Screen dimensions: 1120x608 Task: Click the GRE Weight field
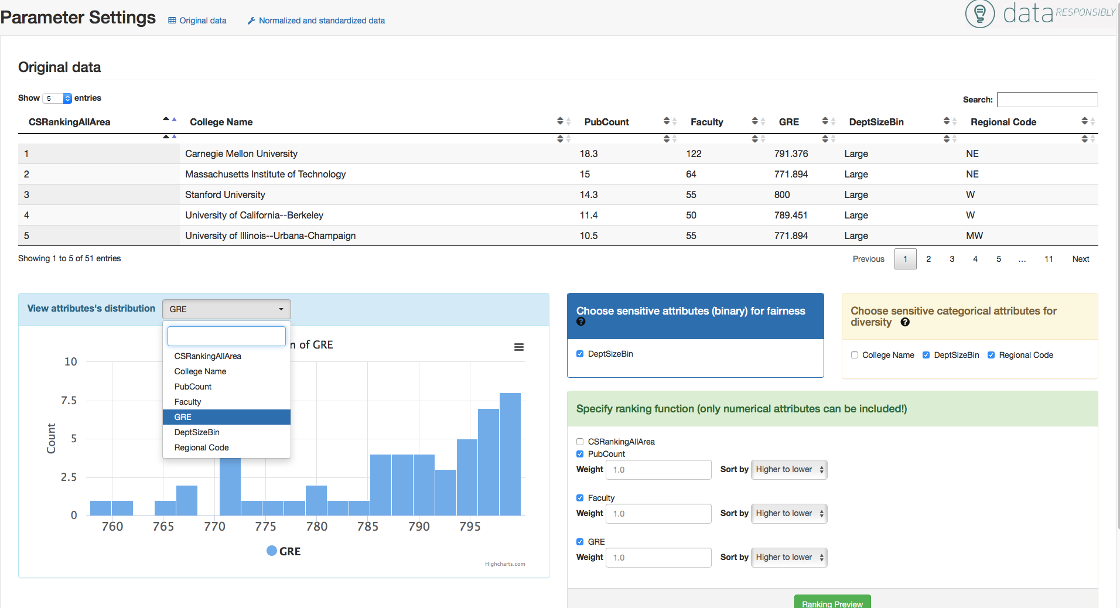pyautogui.click(x=658, y=558)
